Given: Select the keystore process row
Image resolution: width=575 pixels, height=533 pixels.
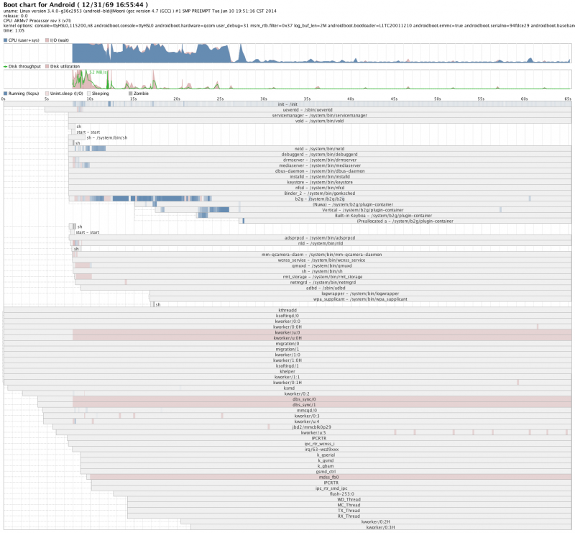Looking at the screenshot, I should pyautogui.click(x=320, y=182).
